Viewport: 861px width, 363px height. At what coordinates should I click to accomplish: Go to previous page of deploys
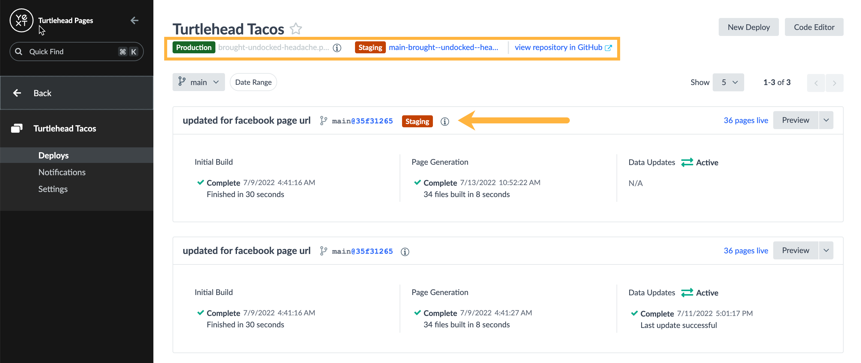(815, 83)
